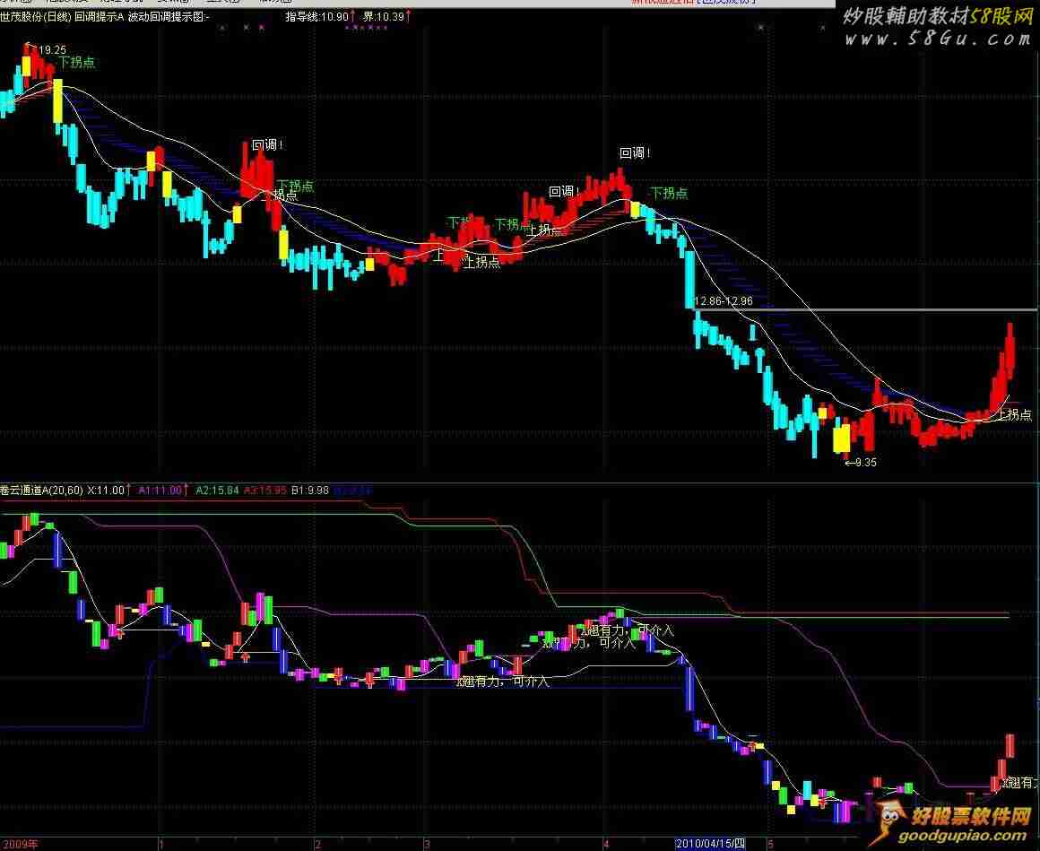Select the A2:15.84 indicator value
This screenshot has width=1040, height=851.
(216, 491)
